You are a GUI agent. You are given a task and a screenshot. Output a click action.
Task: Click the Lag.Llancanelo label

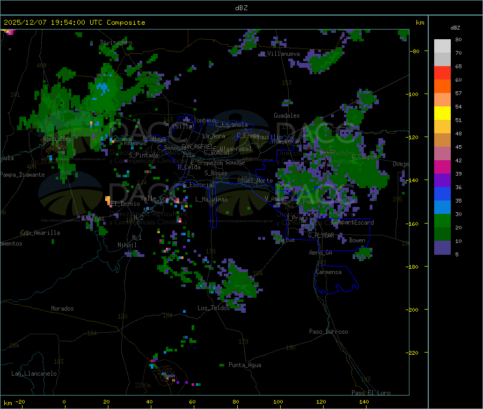coord(34,374)
